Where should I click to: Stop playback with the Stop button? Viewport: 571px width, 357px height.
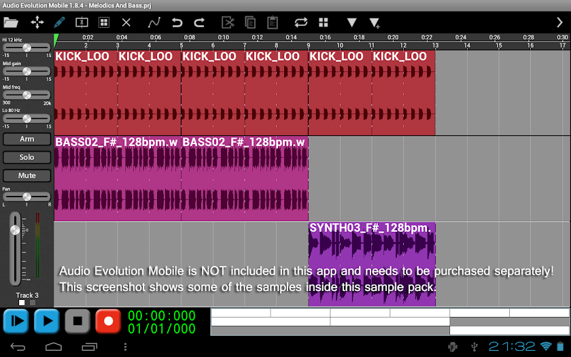[77, 321]
